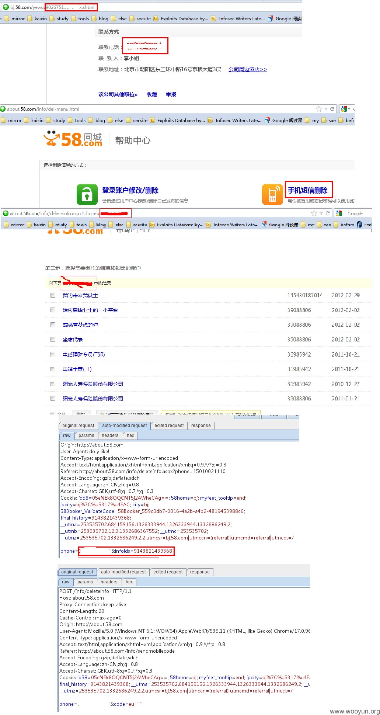The width and height of the screenshot is (380, 715).
Task: Open 登录账户修改/删除 link
Action: [x=130, y=190]
